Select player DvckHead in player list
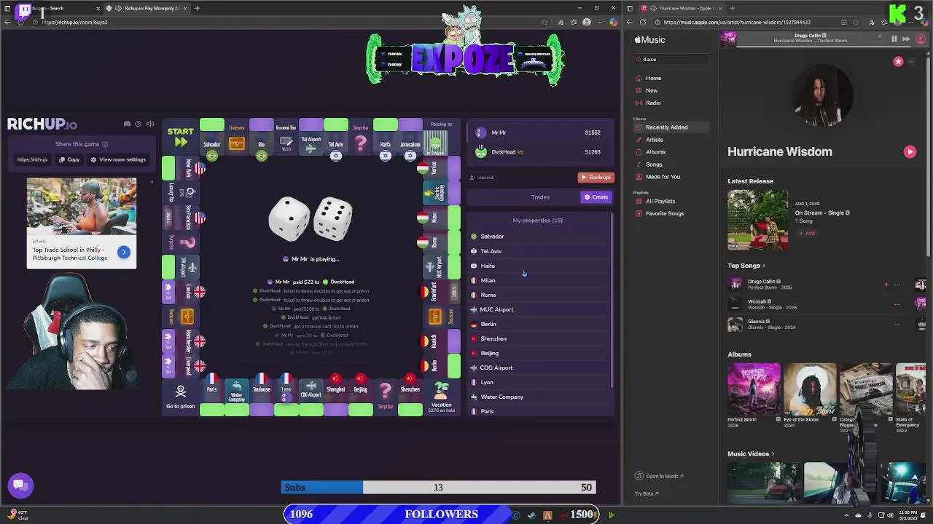 pyautogui.click(x=539, y=151)
